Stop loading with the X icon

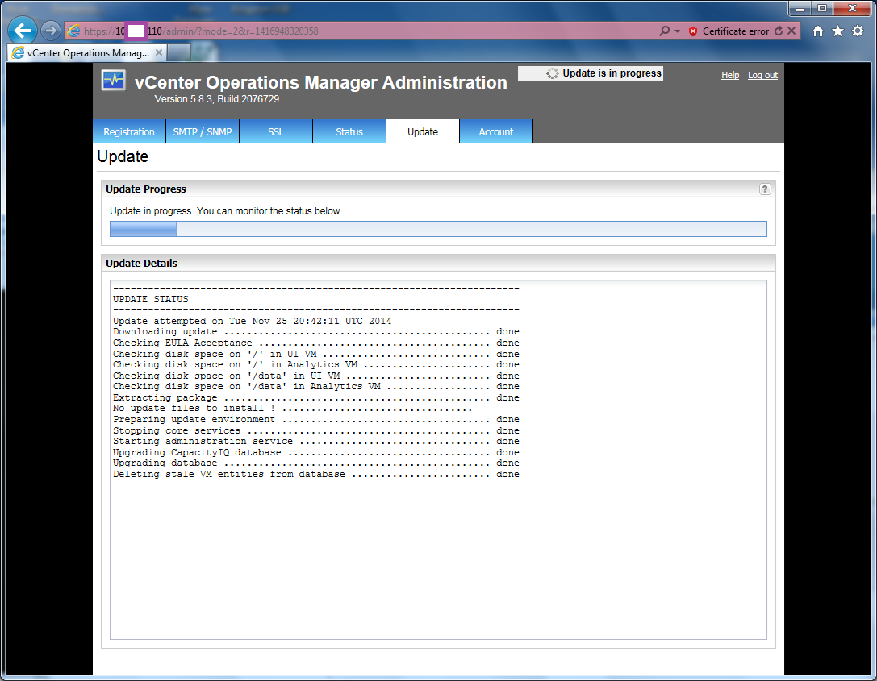[791, 31]
